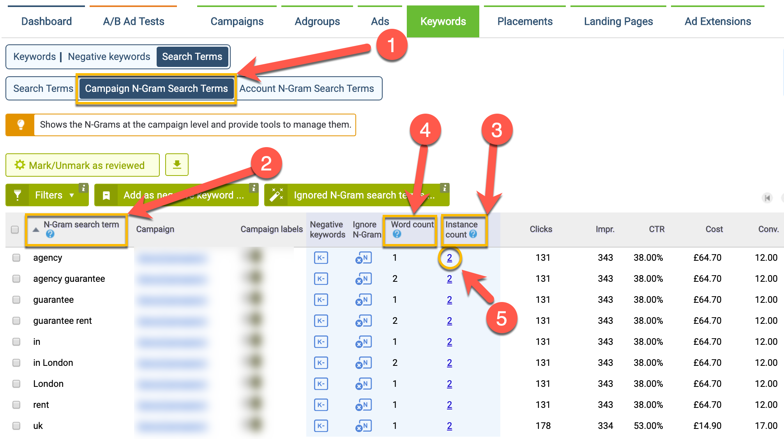784x439 pixels.
Task: Click the download export icon button
Action: click(x=177, y=165)
